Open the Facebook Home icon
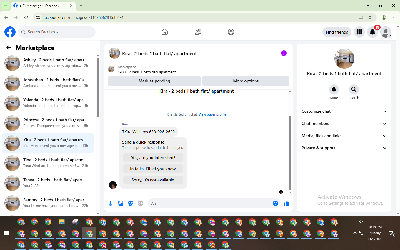Screen dimensions: 400x250 click(x=165, y=32)
